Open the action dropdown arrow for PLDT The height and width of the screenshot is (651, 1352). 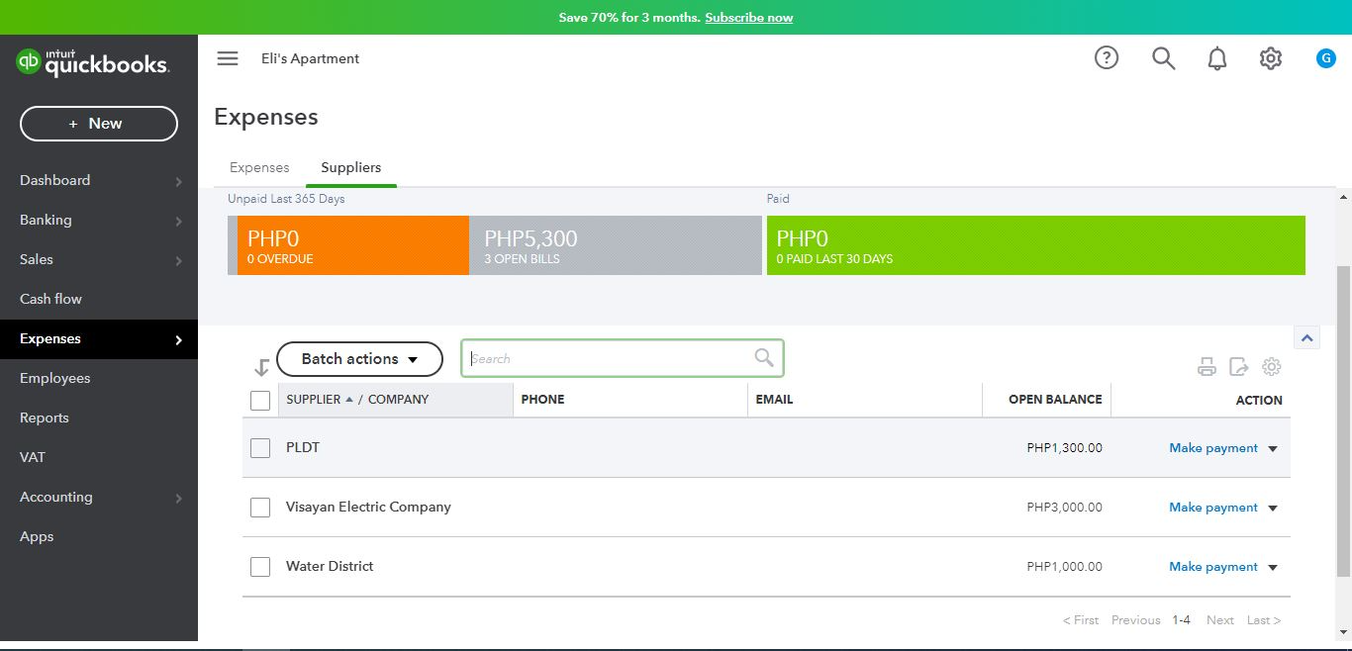pyautogui.click(x=1273, y=449)
